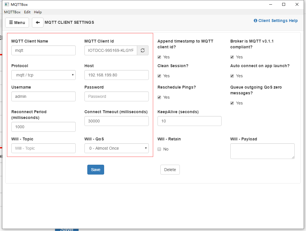The image size is (306, 231).
Task: Click the Will - Payload label
Action: pos(244,139)
